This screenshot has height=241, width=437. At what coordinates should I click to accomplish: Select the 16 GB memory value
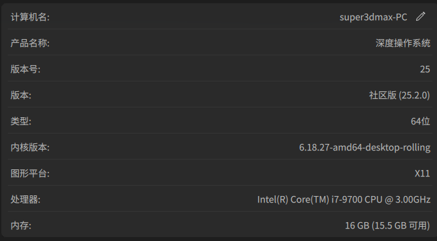pyautogui.click(x=357, y=225)
